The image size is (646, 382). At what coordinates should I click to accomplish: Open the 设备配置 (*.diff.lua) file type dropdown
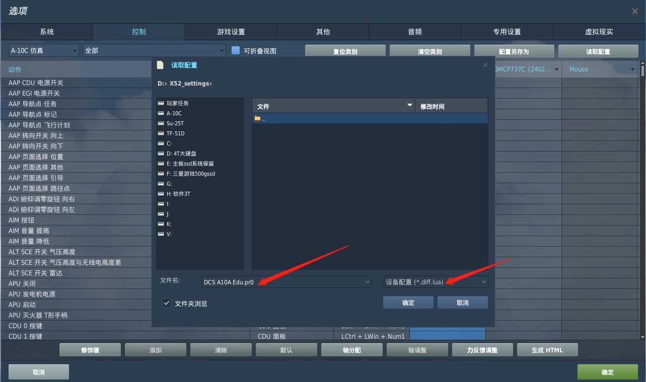(x=482, y=282)
